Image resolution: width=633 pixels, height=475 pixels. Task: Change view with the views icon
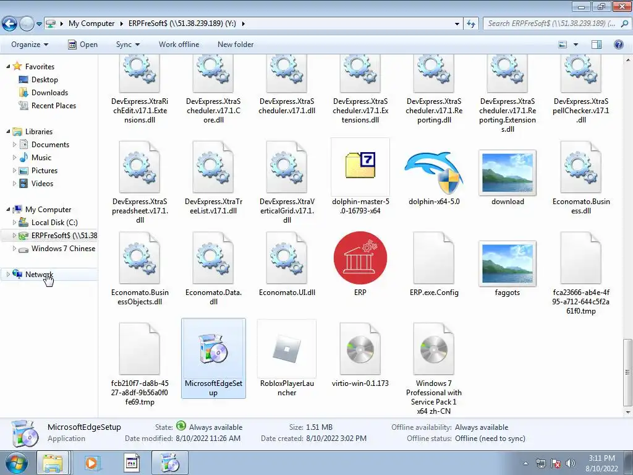click(x=563, y=45)
